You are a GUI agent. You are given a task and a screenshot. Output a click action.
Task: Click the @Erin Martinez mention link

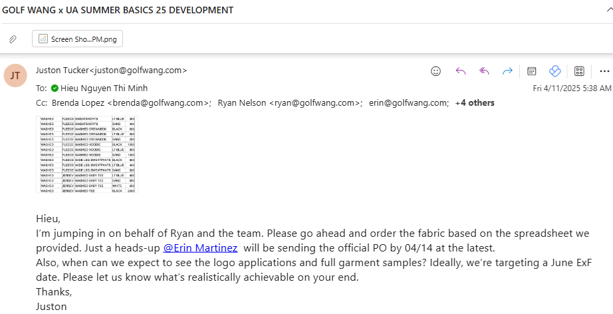pyautogui.click(x=200, y=248)
